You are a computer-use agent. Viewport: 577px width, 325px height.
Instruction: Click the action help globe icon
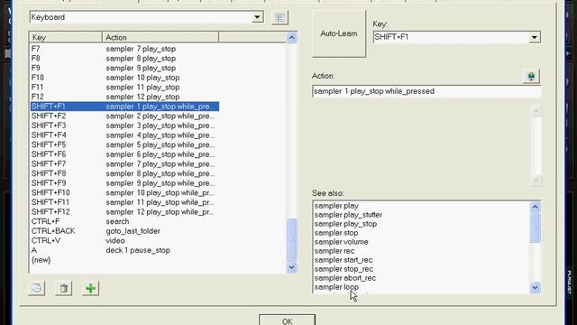tap(531, 76)
